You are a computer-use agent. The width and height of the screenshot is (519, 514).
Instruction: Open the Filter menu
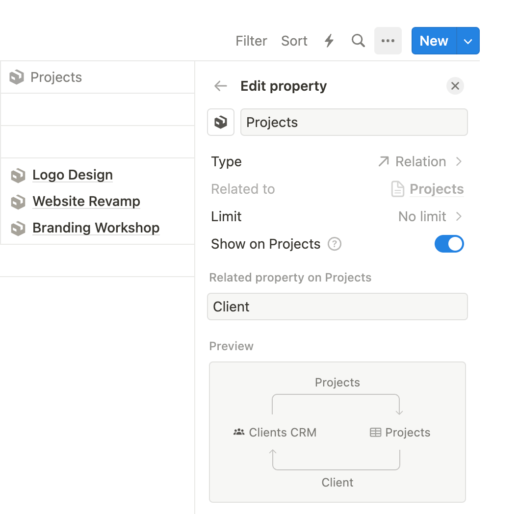251,41
